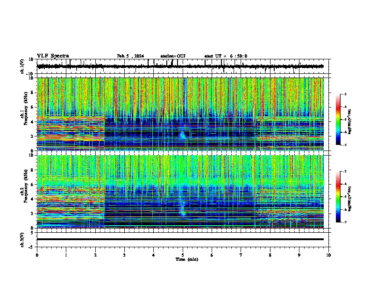Click time axis tick label "1"
370x286 pixels.
66,255
